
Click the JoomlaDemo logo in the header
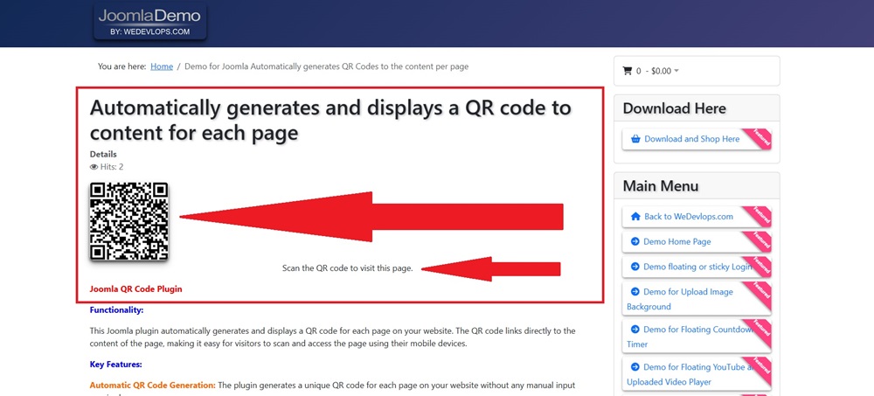(x=150, y=23)
